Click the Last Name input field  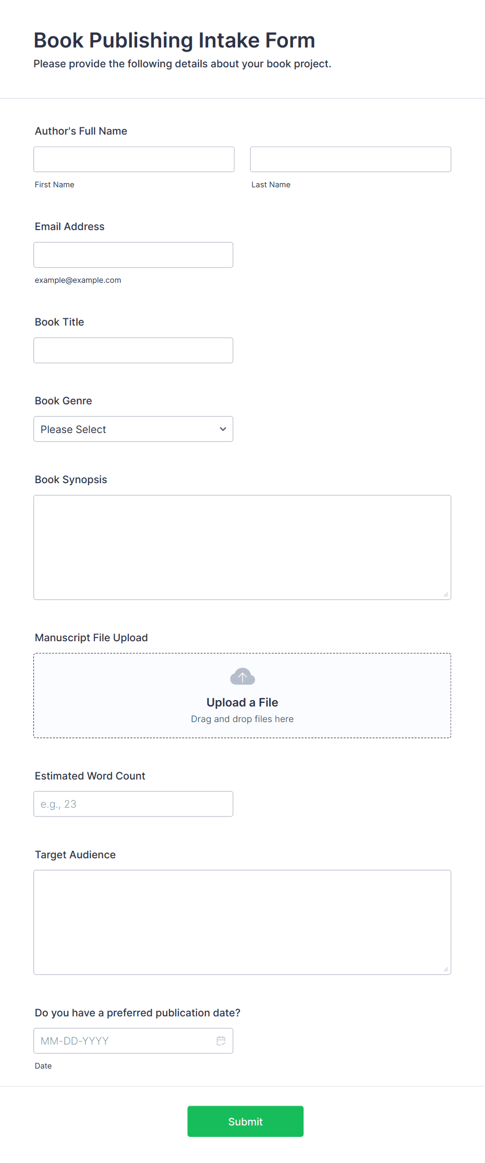[350, 159]
